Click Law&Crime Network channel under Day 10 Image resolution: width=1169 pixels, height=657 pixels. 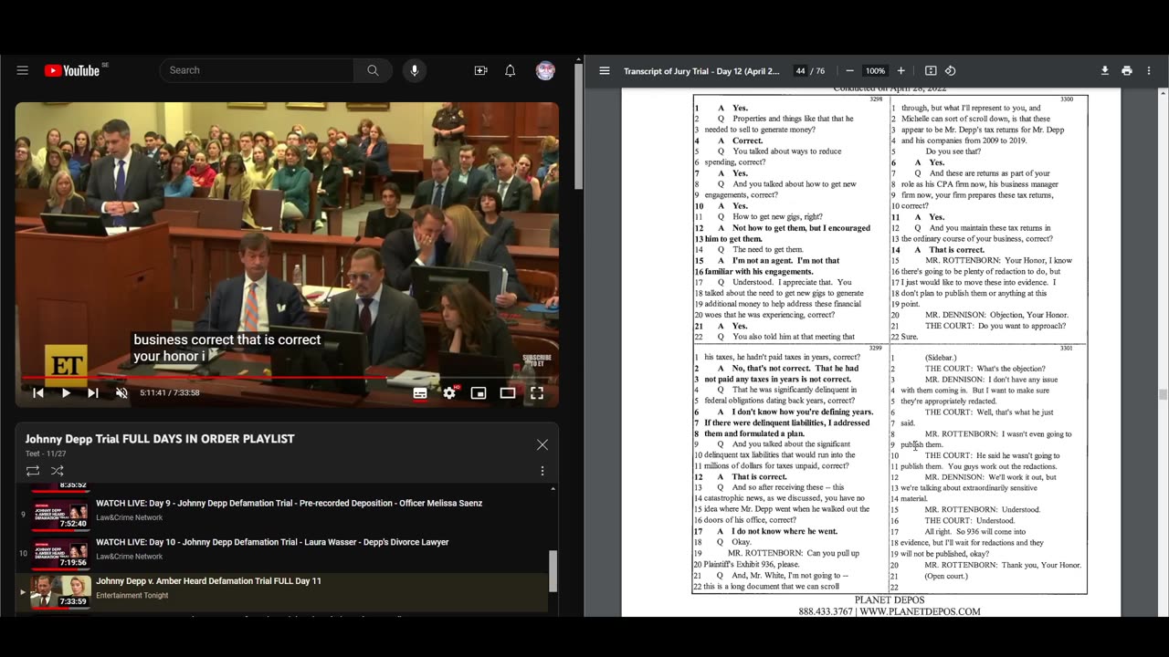[x=130, y=557]
